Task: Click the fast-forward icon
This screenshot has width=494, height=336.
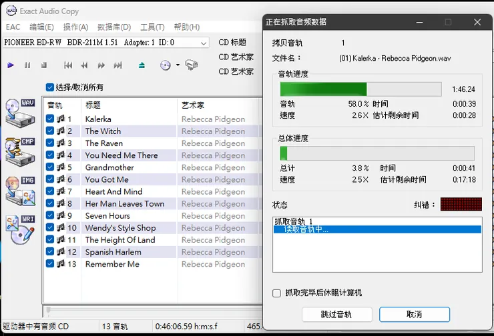Action: coord(101,65)
